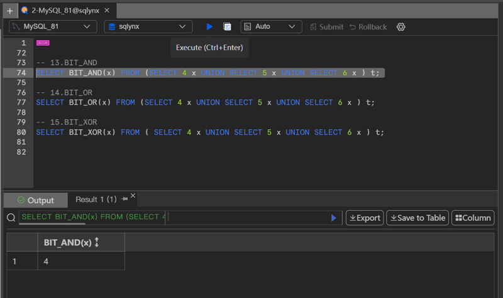The image size is (503, 298).
Task: Click the Export button
Action: click(365, 218)
